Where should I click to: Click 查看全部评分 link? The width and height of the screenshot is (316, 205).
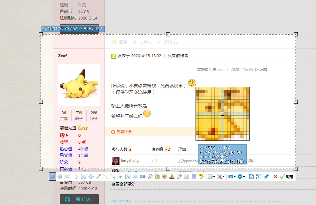click(123, 184)
